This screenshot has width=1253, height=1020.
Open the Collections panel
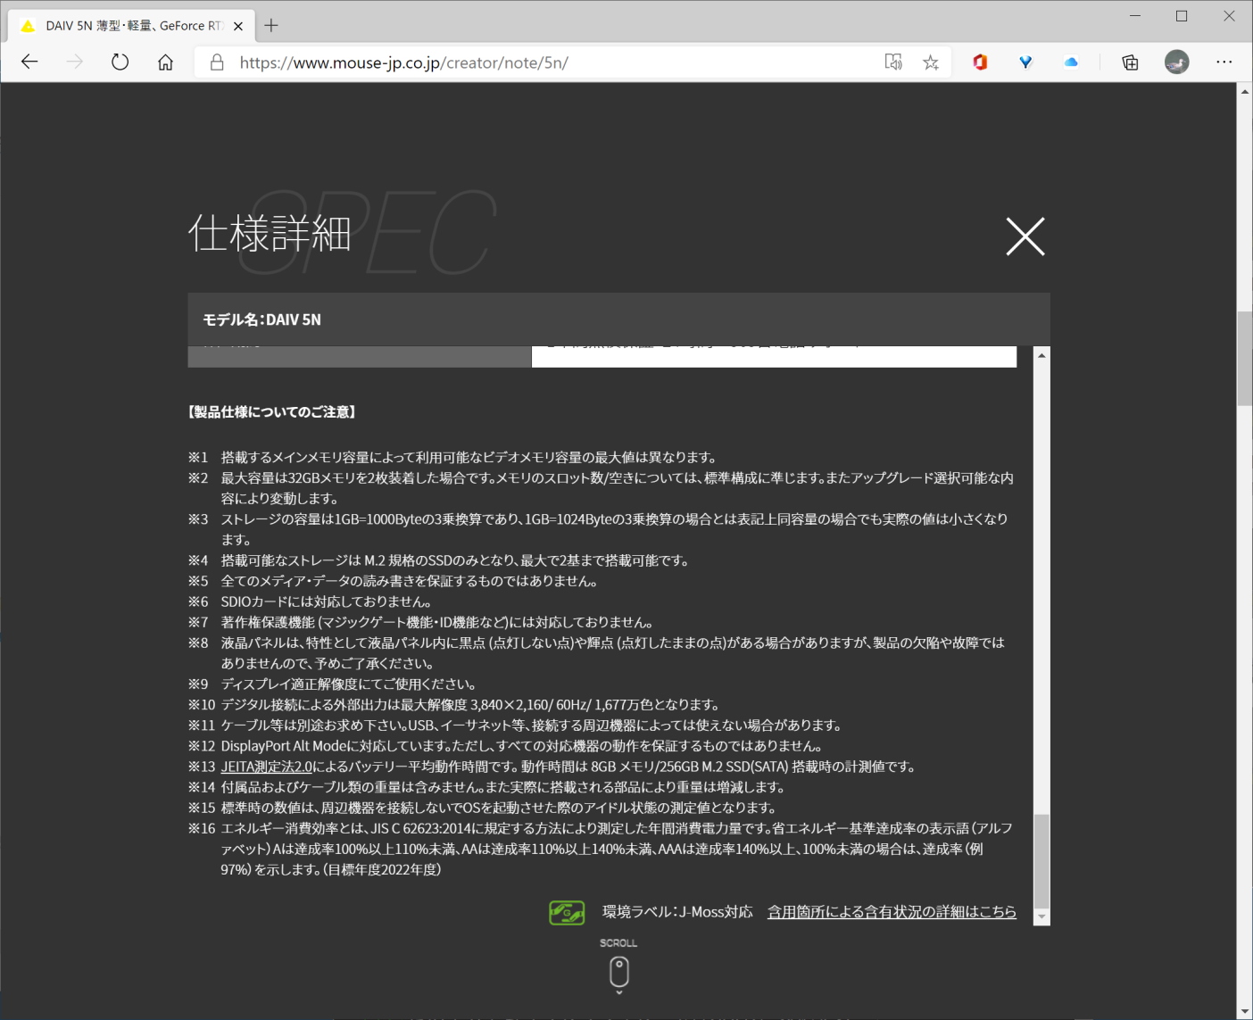[x=1131, y=62]
